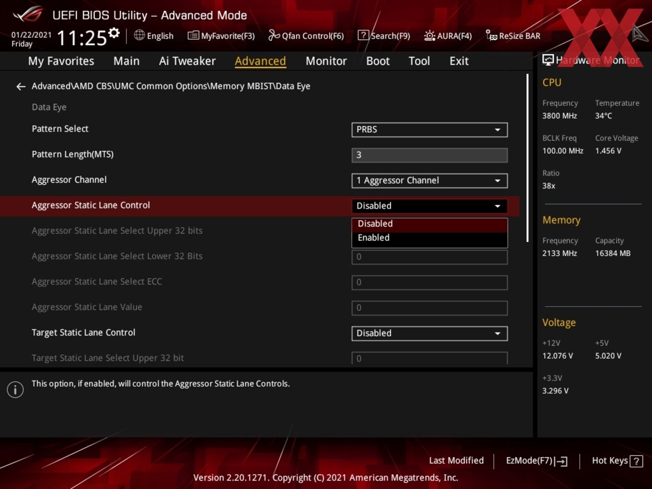Screen dimensions: 652x489
Task: Open the Tool tab
Action: click(419, 61)
